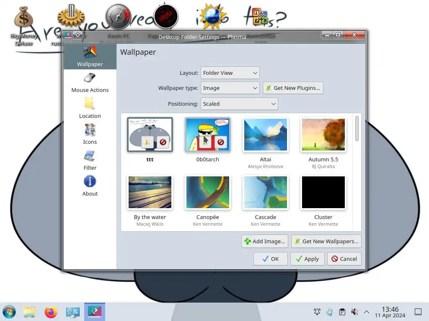Screen dimensions: 429x321
Task: Select the 0b0tarch wallpaper thumbnail
Action: [x=208, y=134]
